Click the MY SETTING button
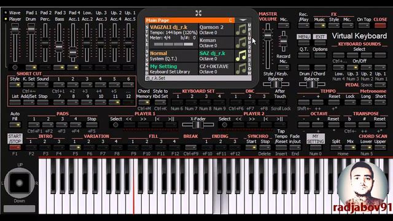Image resolution: width=393 pixels, height=221 pixels. coord(315,139)
